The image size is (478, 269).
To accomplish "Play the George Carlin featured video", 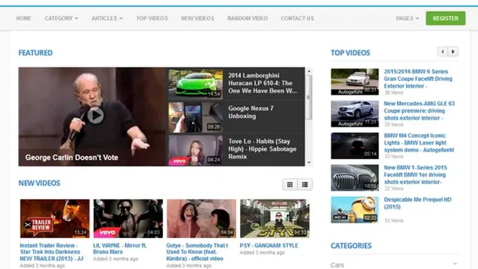I will 96,115.
